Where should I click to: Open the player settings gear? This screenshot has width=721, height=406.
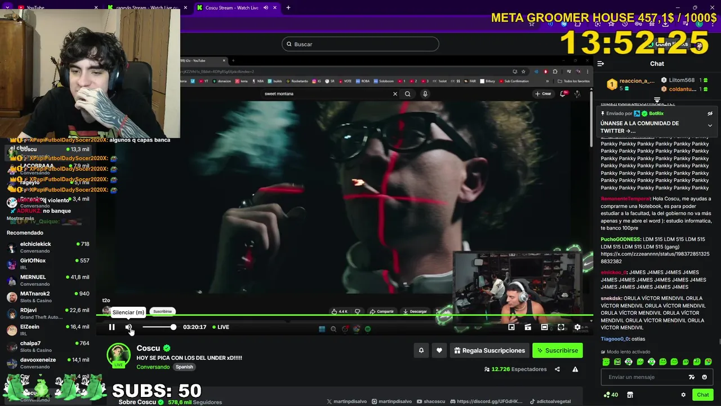coord(577,327)
